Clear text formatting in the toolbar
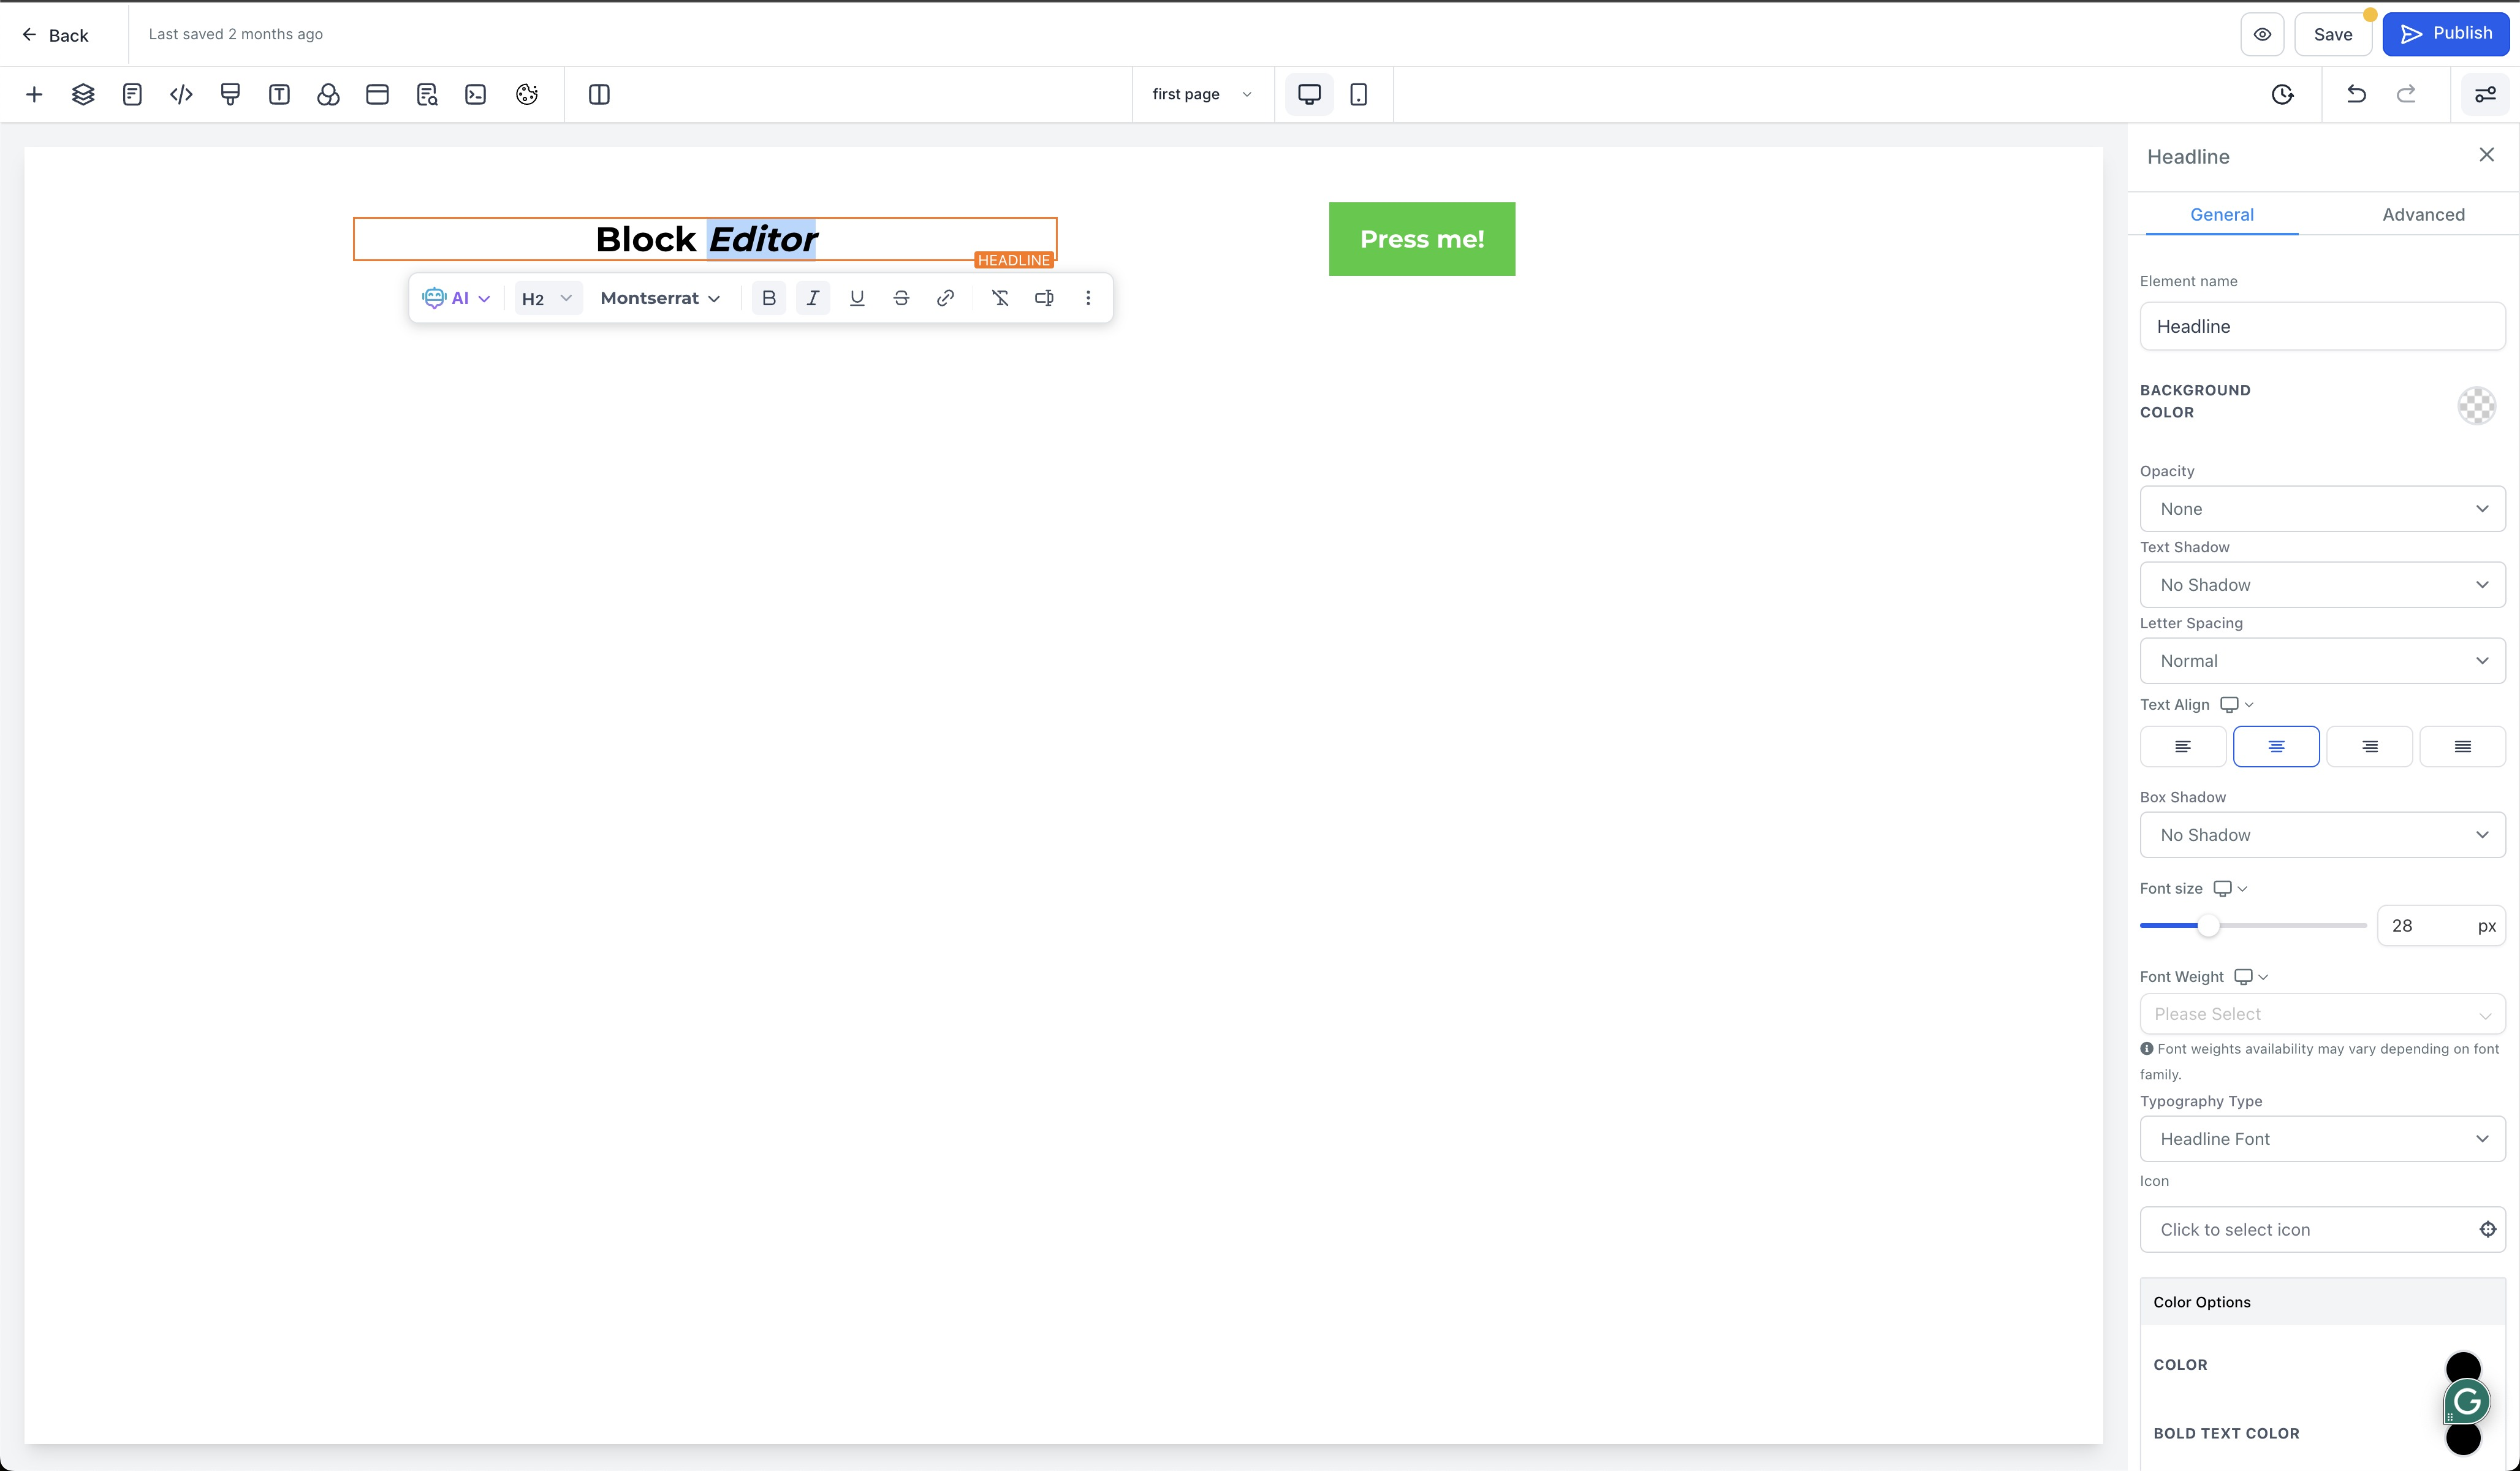Screen dimensions: 2520x1471 pos(1000,298)
